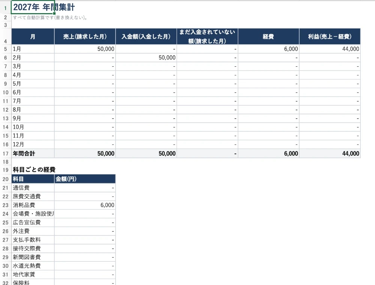
Task: Click the '旅費交通費' category cell
Action: (33, 196)
